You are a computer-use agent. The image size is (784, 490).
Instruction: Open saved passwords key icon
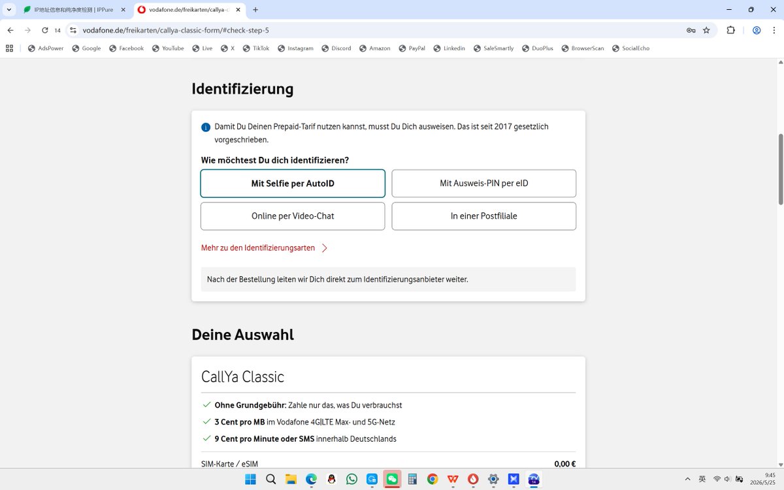pos(691,30)
